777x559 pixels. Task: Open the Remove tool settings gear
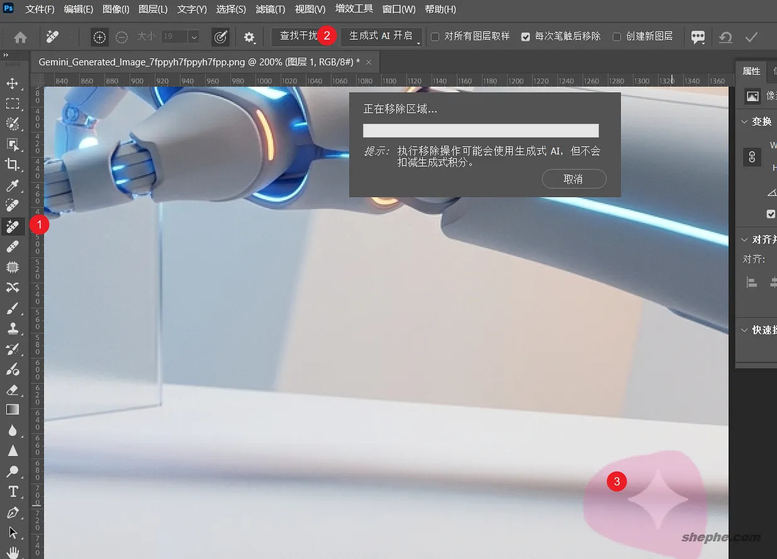tap(249, 38)
